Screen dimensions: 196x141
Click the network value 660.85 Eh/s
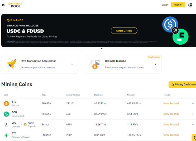pos(134,103)
